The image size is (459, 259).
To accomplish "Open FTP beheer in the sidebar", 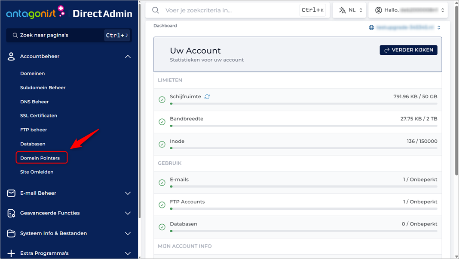I will click(x=34, y=130).
